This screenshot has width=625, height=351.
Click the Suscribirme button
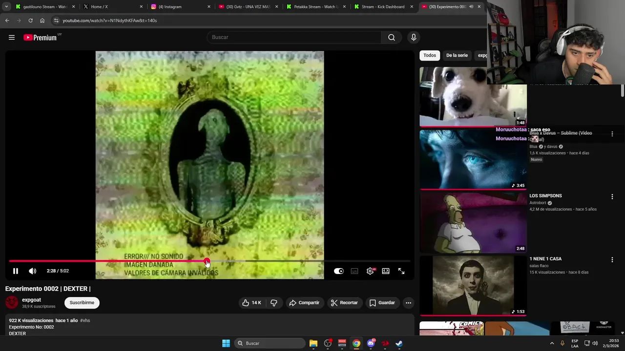point(82,303)
